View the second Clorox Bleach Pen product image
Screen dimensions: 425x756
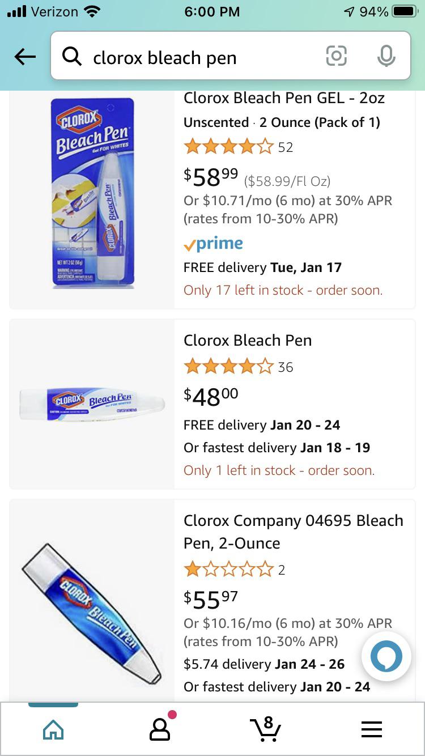[x=91, y=404]
